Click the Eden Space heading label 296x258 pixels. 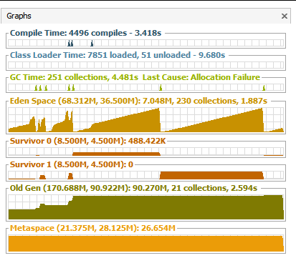pyautogui.click(x=138, y=101)
